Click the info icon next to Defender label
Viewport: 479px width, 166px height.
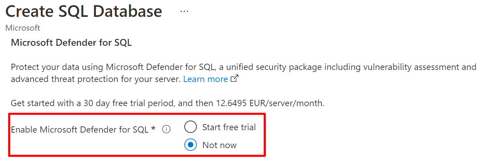click(x=166, y=129)
